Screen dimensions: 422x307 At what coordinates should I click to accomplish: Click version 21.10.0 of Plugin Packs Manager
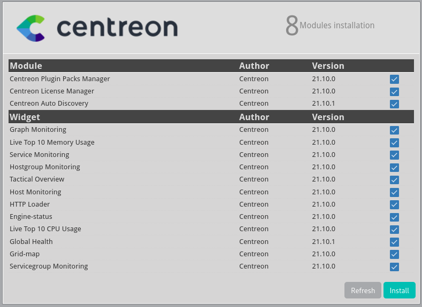324,78
